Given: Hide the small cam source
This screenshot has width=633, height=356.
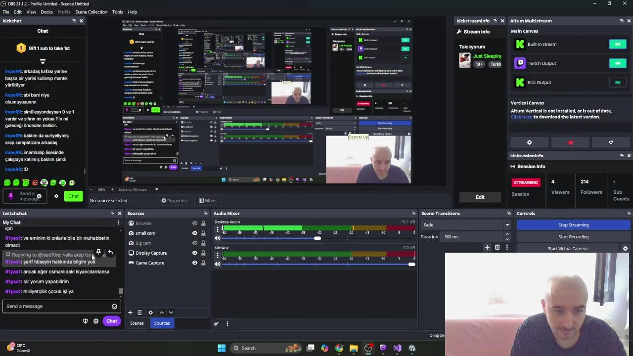Looking at the screenshot, I should [x=194, y=233].
